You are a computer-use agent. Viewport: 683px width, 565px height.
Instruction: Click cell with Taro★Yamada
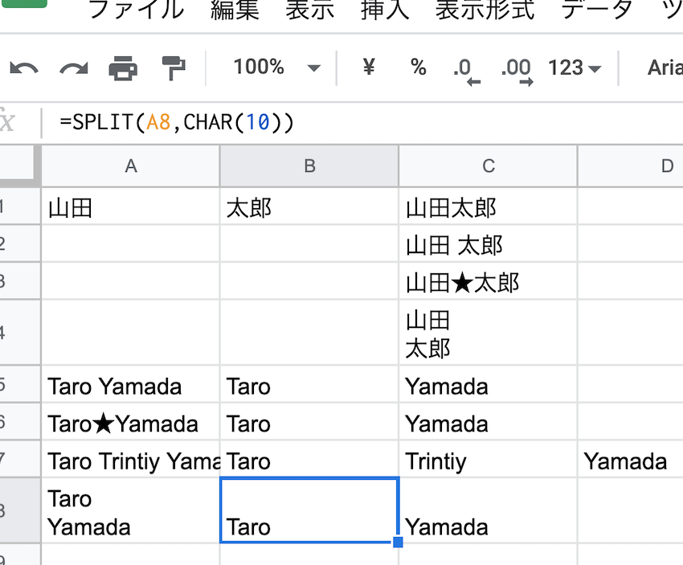(x=130, y=424)
